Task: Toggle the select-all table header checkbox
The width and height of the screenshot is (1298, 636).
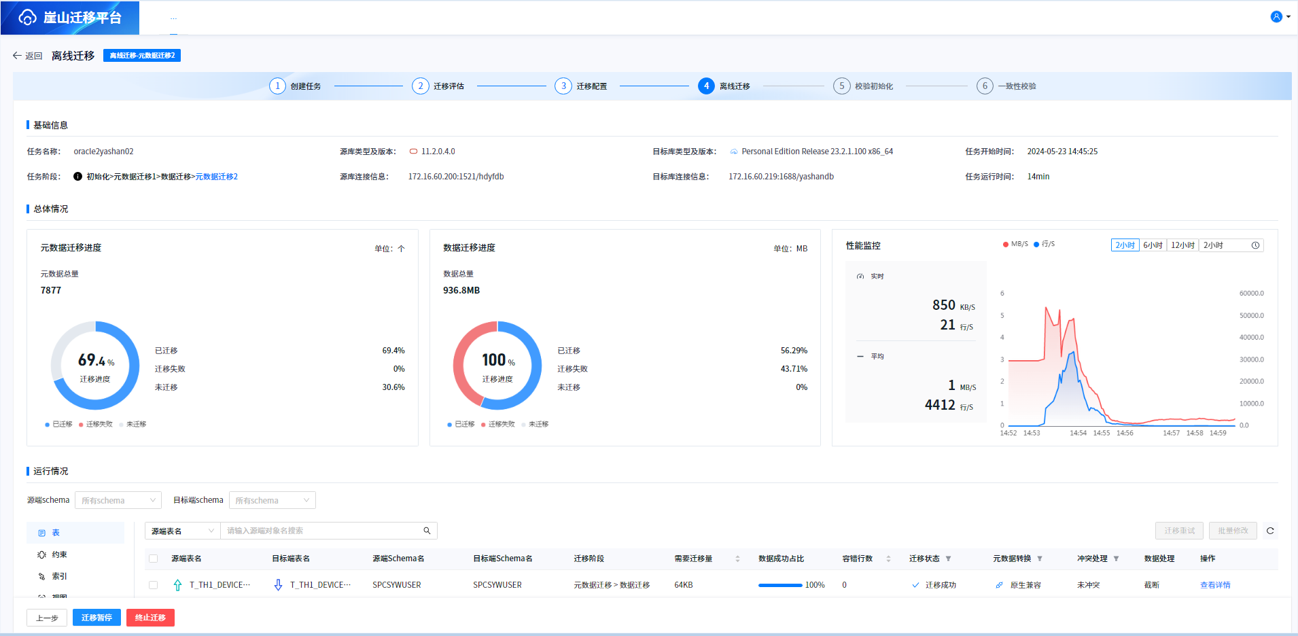Action: (x=154, y=559)
